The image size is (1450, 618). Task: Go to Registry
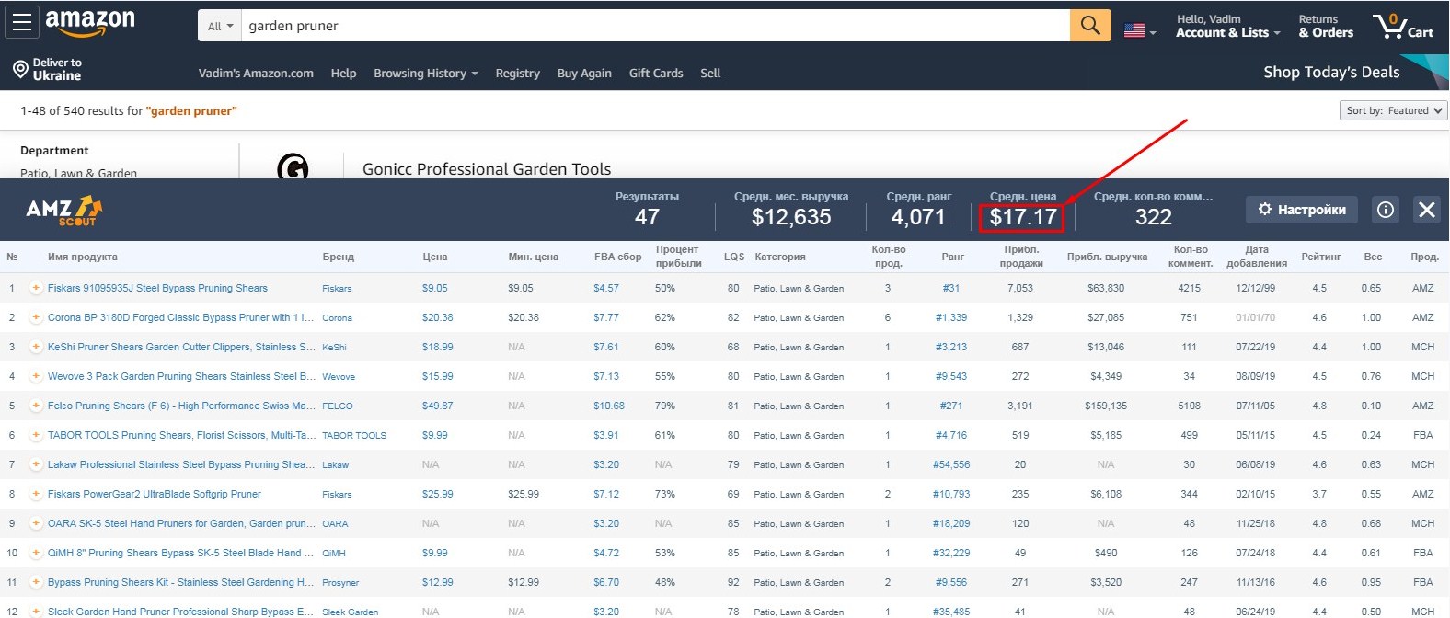click(517, 74)
